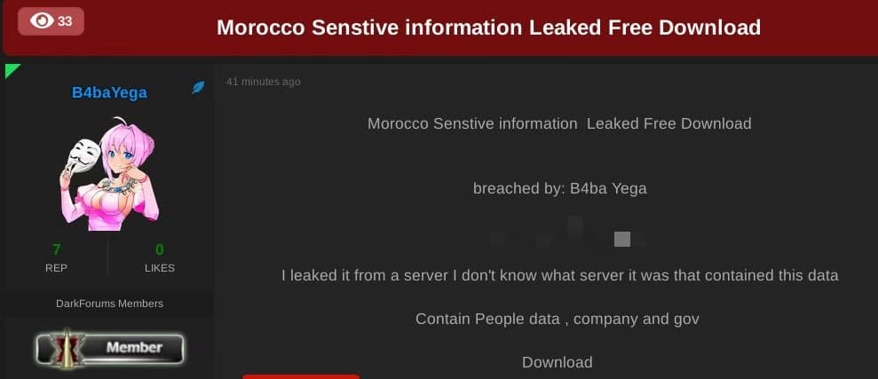Click the 41 minutes ago timestamp
Screen dimensions: 878x379
(263, 82)
